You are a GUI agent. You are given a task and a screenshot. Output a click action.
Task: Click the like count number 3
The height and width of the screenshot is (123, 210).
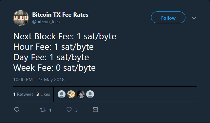tap(76, 110)
